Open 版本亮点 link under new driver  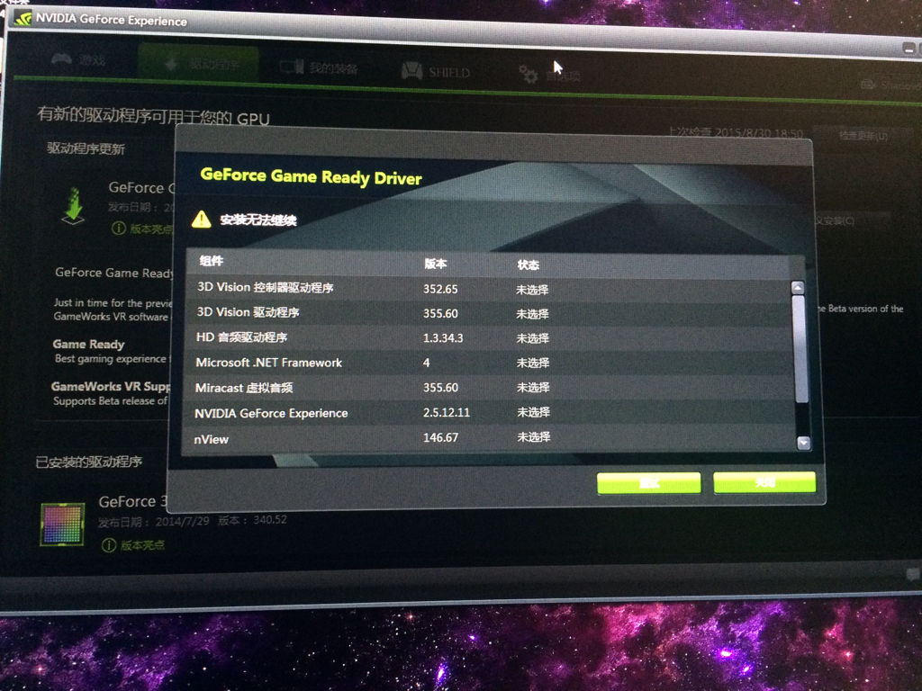142,229
